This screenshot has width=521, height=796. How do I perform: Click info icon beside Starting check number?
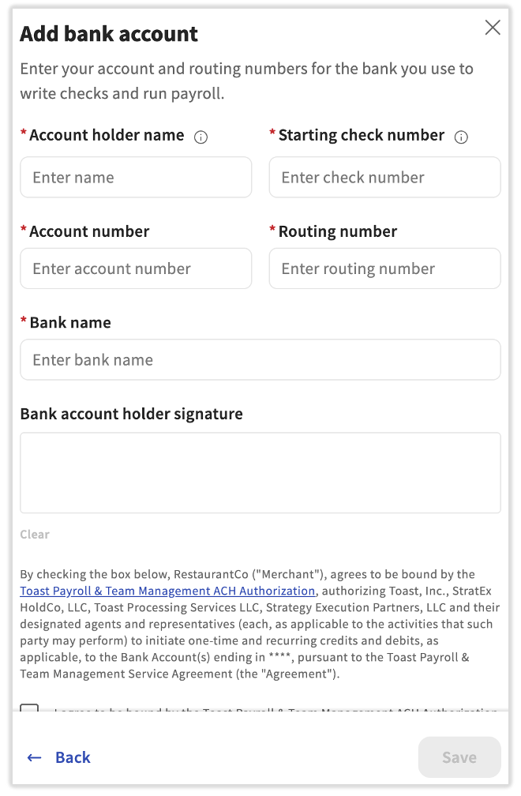pos(462,137)
